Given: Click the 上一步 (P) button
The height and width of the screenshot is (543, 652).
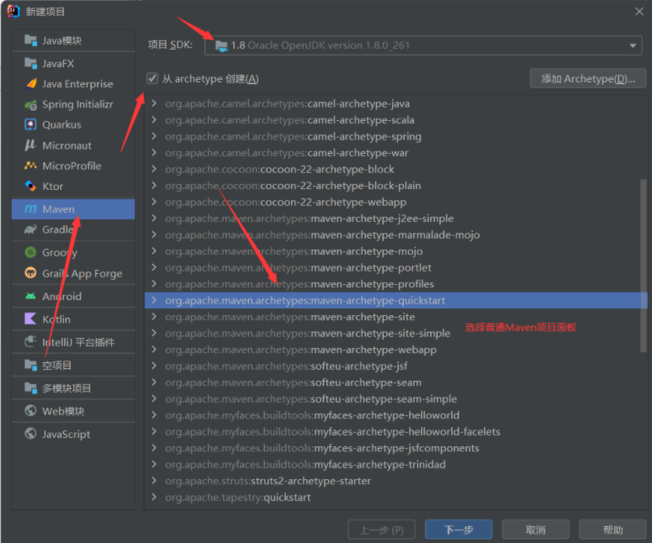Looking at the screenshot, I should pos(381,530).
